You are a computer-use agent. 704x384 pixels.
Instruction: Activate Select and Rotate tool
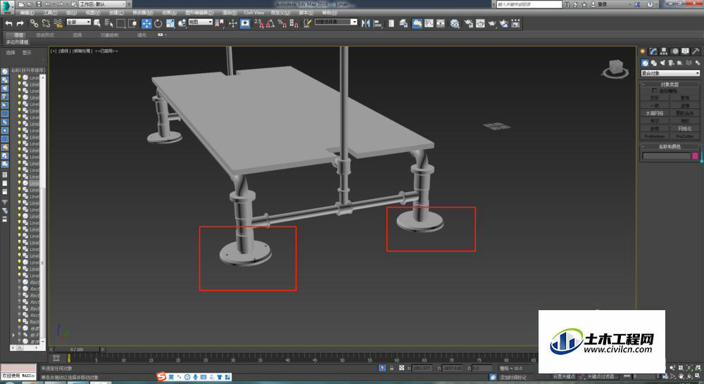pyautogui.click(x=158, y=23)
